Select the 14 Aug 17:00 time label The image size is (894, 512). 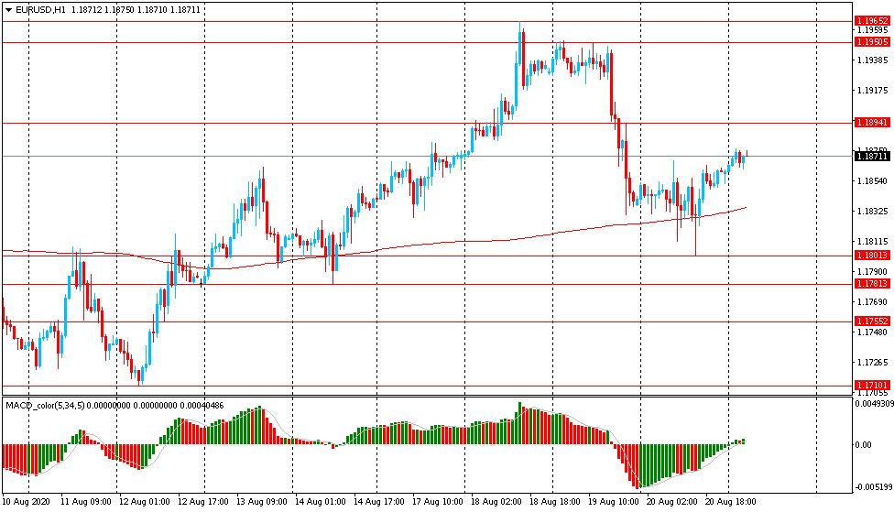(378, 502)
